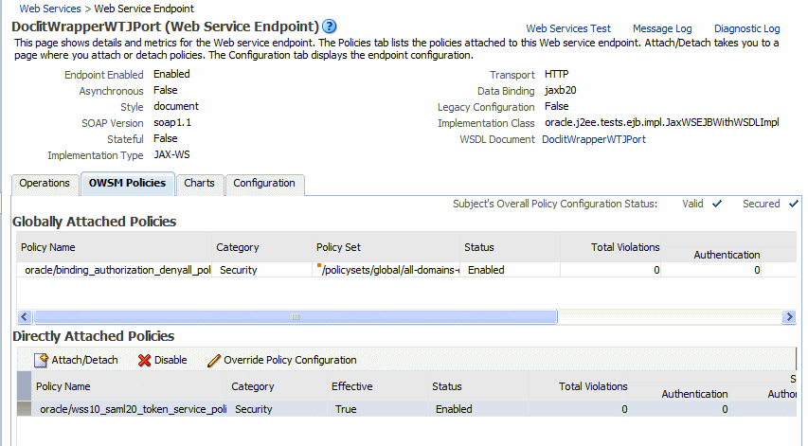Image resolution: width=808 pixels, height=446 pixels.
Task: Open the DoclitWrapperWTJPort WSDL document link
Action: coord(593,139)
